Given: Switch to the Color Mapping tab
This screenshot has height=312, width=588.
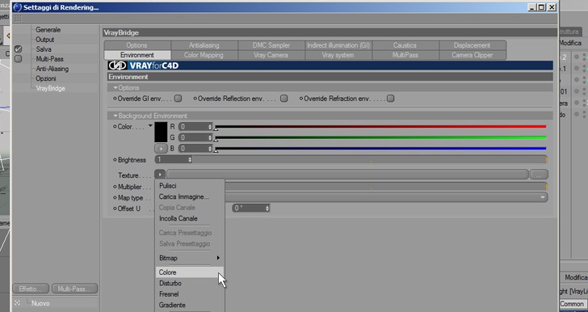Looking at the screenshot, I should 204,55.
